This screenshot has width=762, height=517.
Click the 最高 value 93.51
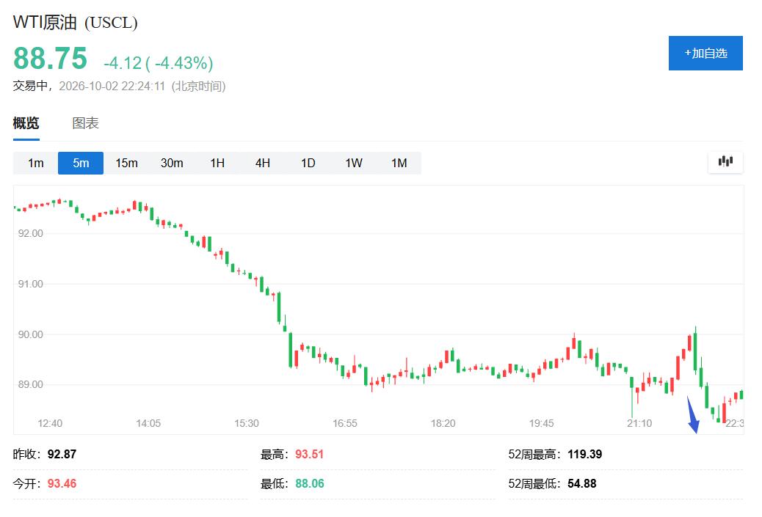point(310,455)
